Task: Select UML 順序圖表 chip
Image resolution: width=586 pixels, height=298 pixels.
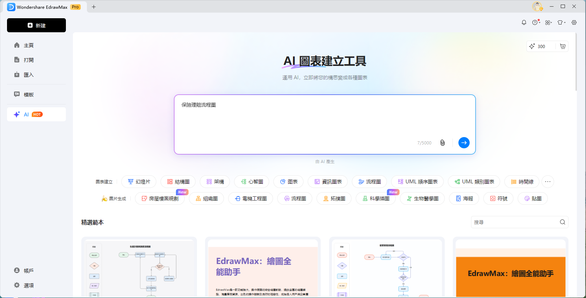Action: point(417,182)
